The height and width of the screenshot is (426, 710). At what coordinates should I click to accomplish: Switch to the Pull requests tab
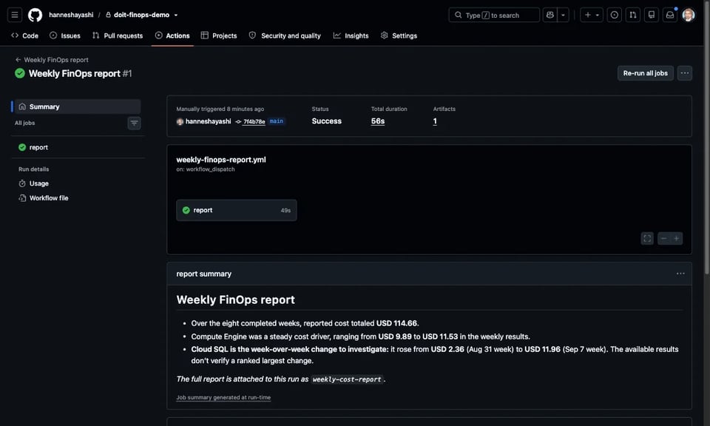click(x=118, y=35)
